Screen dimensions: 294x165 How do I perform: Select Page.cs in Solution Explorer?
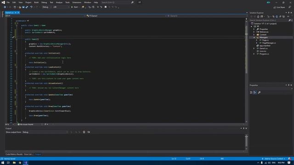(x=266, y=40)
